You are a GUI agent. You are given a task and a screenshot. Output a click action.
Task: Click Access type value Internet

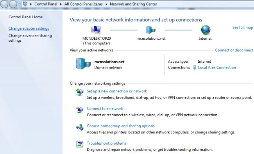coord(204,62)
